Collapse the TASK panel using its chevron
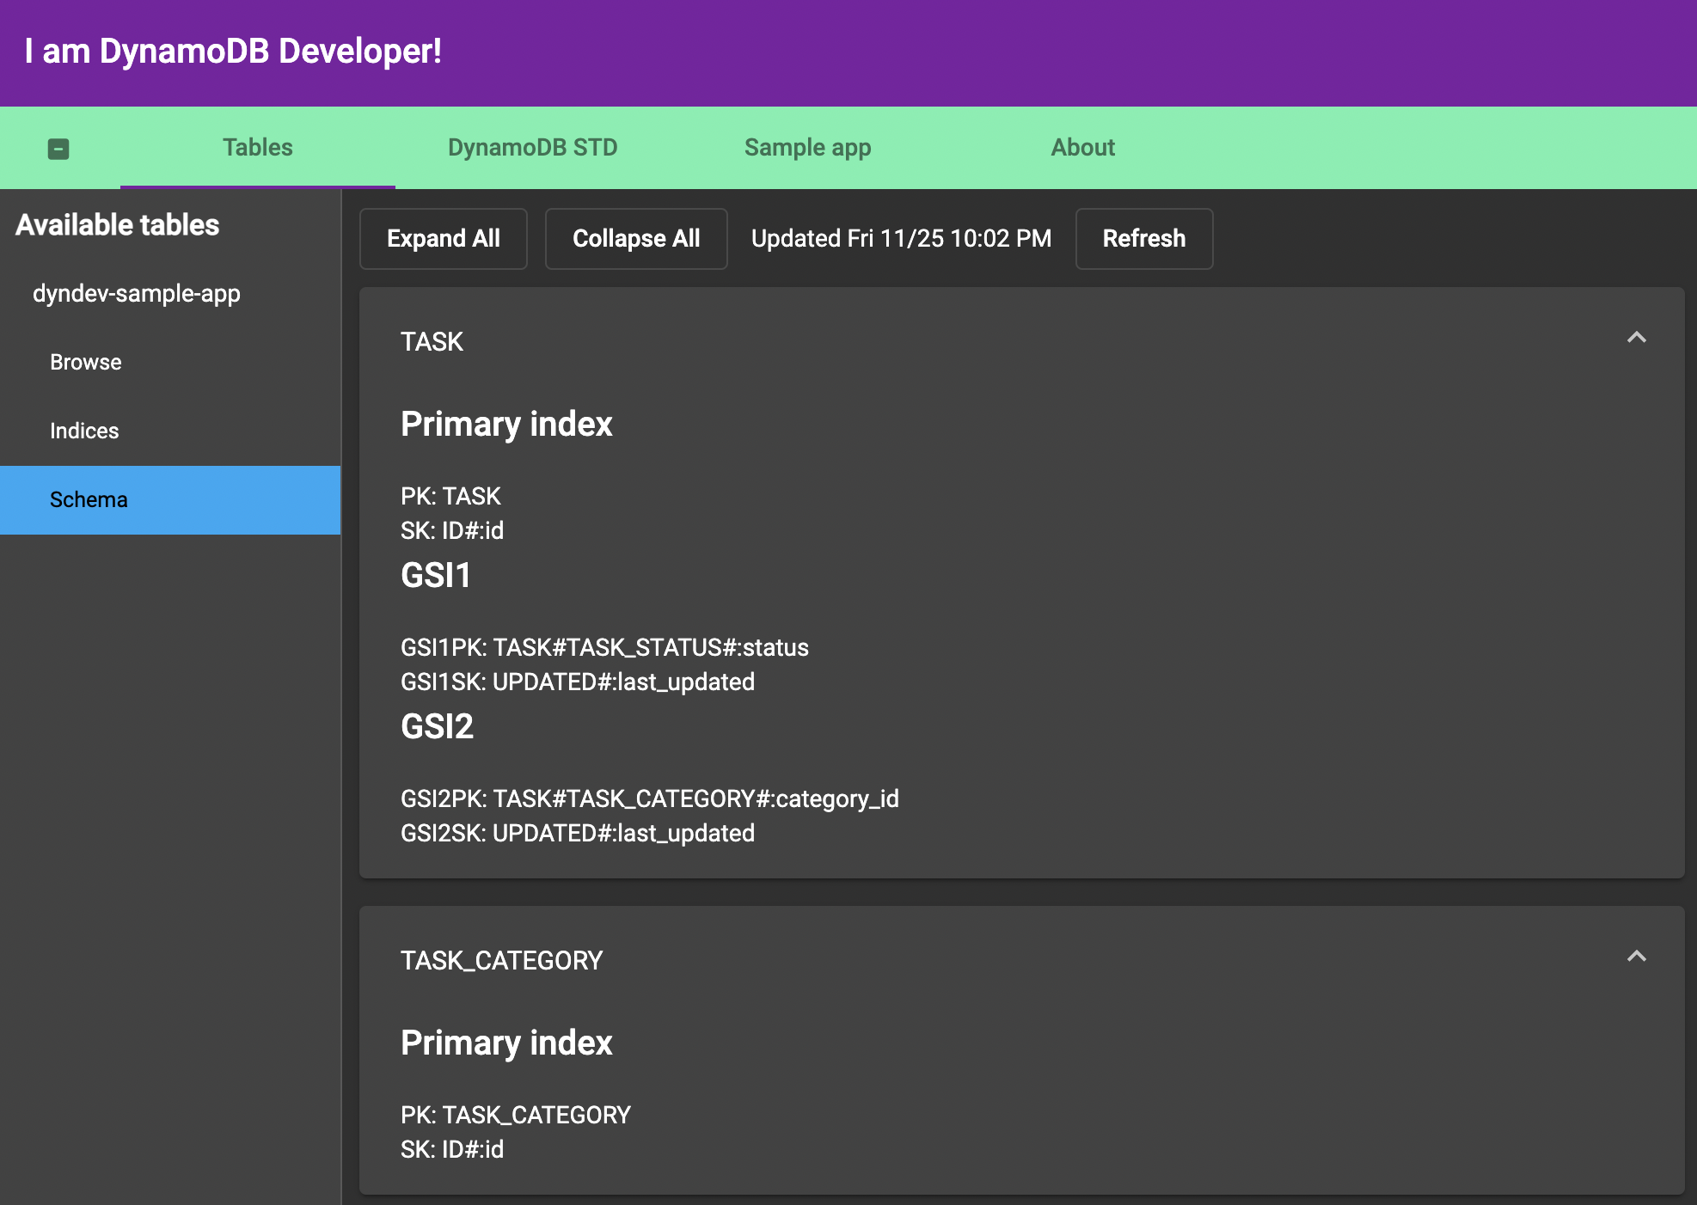Screen dimensions: 1697x1205 tap(1636, 338)
